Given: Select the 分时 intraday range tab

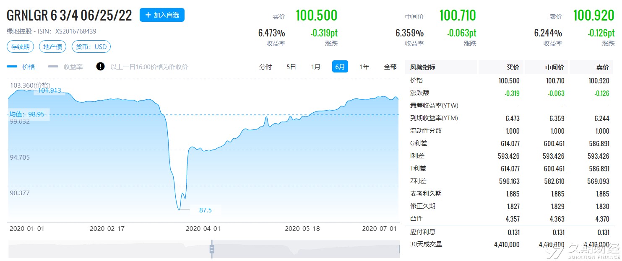Looking at the screenshot, I should [265, 67].
